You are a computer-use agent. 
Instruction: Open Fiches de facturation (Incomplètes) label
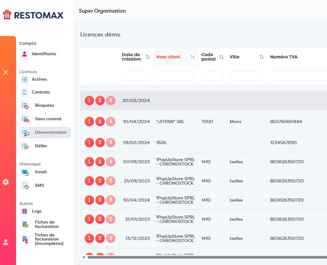[49, 239]
